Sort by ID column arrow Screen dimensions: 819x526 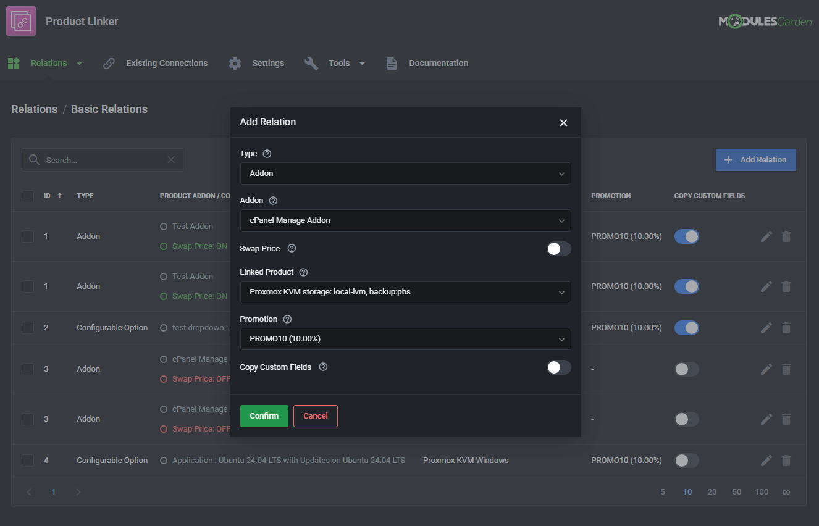click(x=60, y=196)
